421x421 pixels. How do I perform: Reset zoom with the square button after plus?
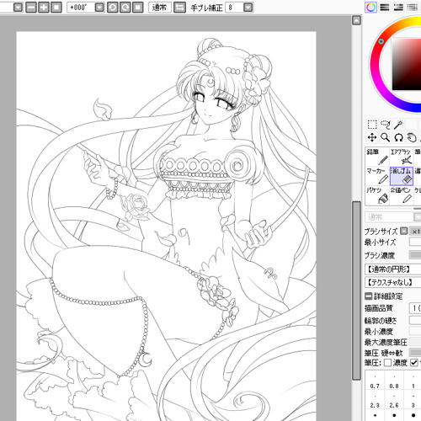pyautogui.click(x=56, y=8)
